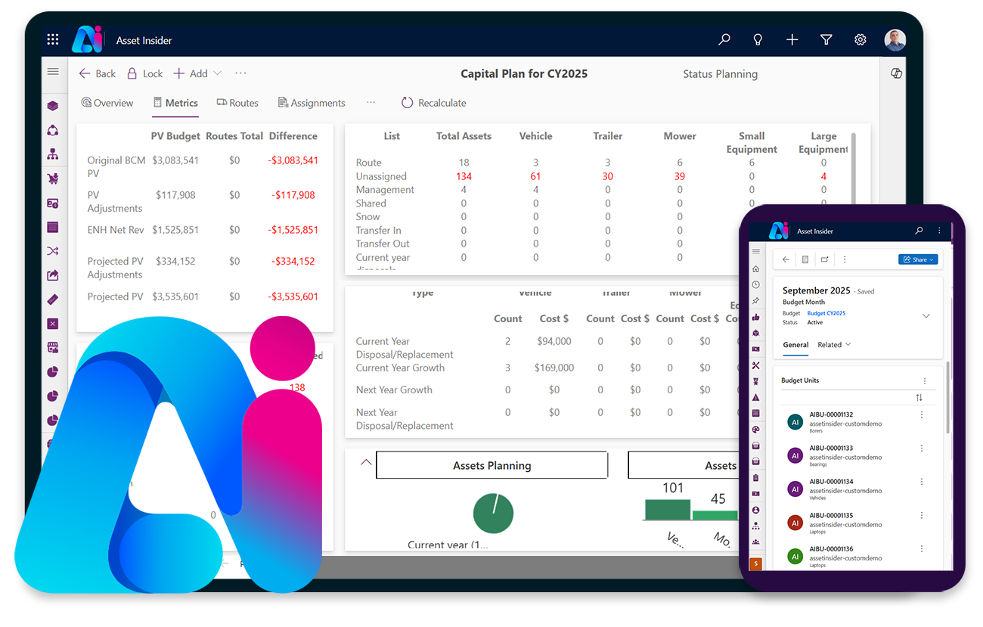Viewport: 983px width, 627px height.
Task: Click the -$3,083,541 difference value
Action: (293, 160)
